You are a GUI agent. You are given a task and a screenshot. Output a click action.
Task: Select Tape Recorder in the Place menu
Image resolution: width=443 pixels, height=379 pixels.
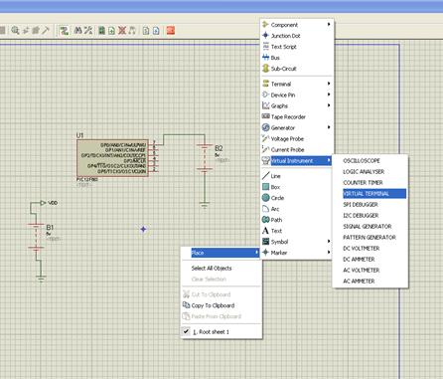coord(296,116)
